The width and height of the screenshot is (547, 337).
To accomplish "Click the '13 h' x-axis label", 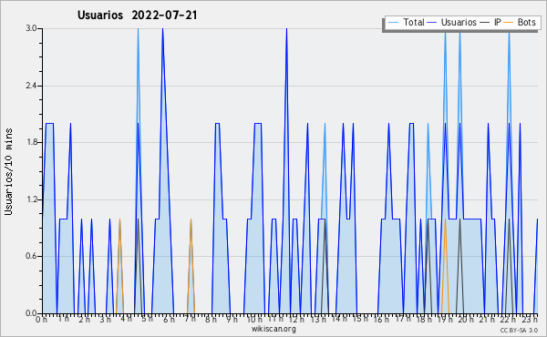I will pos(318,319).
